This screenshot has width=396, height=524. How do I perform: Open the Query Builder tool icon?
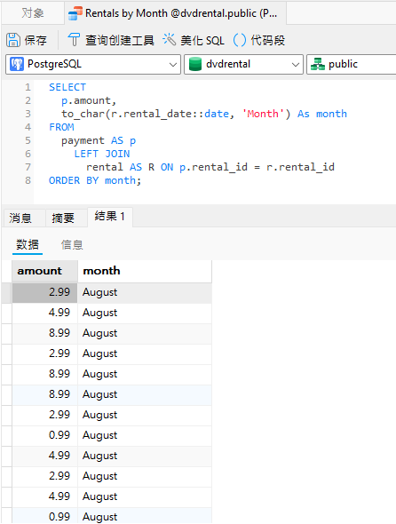74,40
